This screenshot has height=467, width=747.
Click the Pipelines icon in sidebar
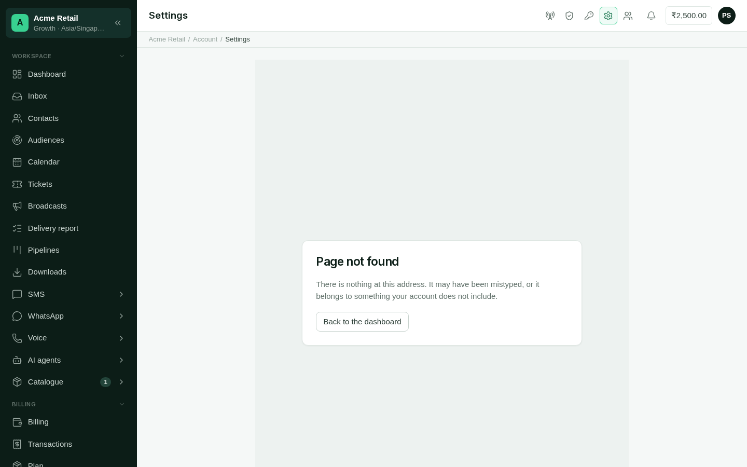[17, 250]
